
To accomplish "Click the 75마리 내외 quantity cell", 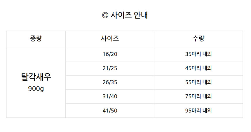I will (198, 96).
